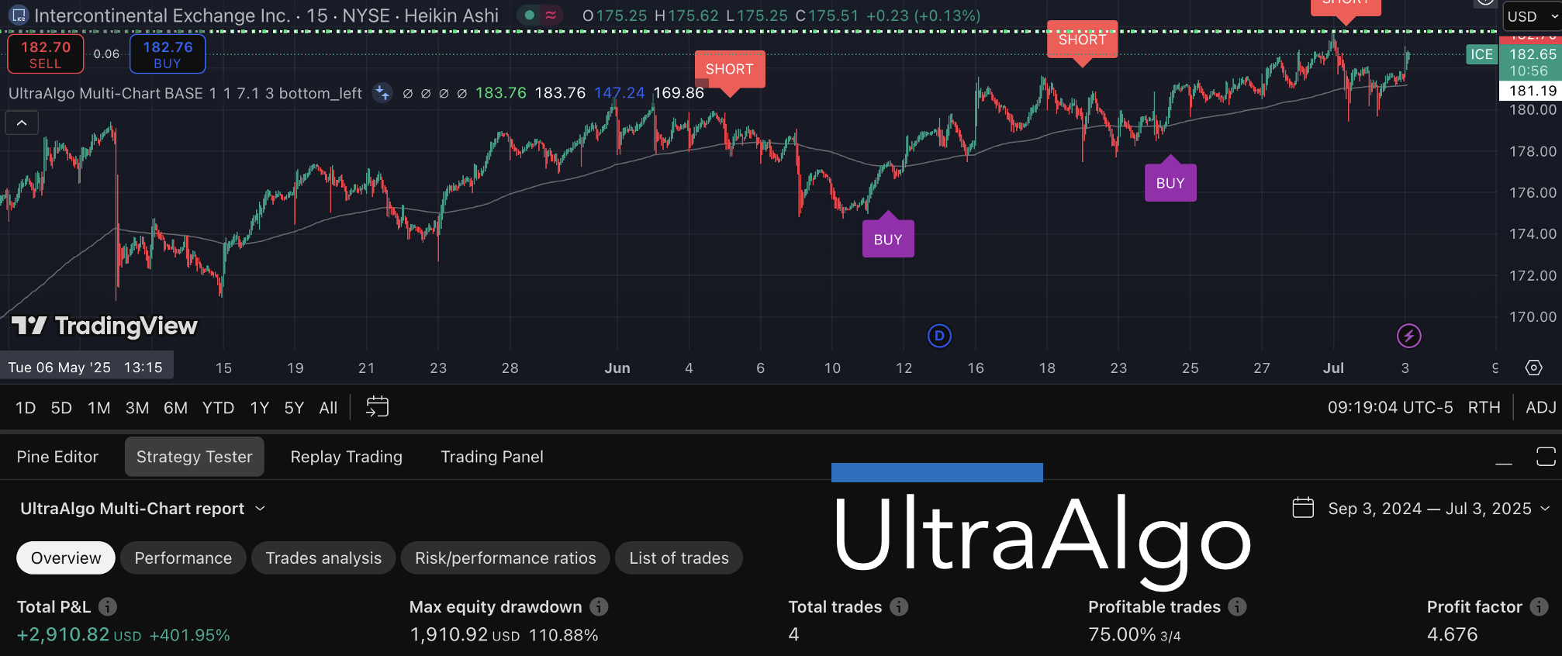Screen dimensions: 1562x656
Task: Click the 75.00% profitable trades value
Action: [1122, 634]
